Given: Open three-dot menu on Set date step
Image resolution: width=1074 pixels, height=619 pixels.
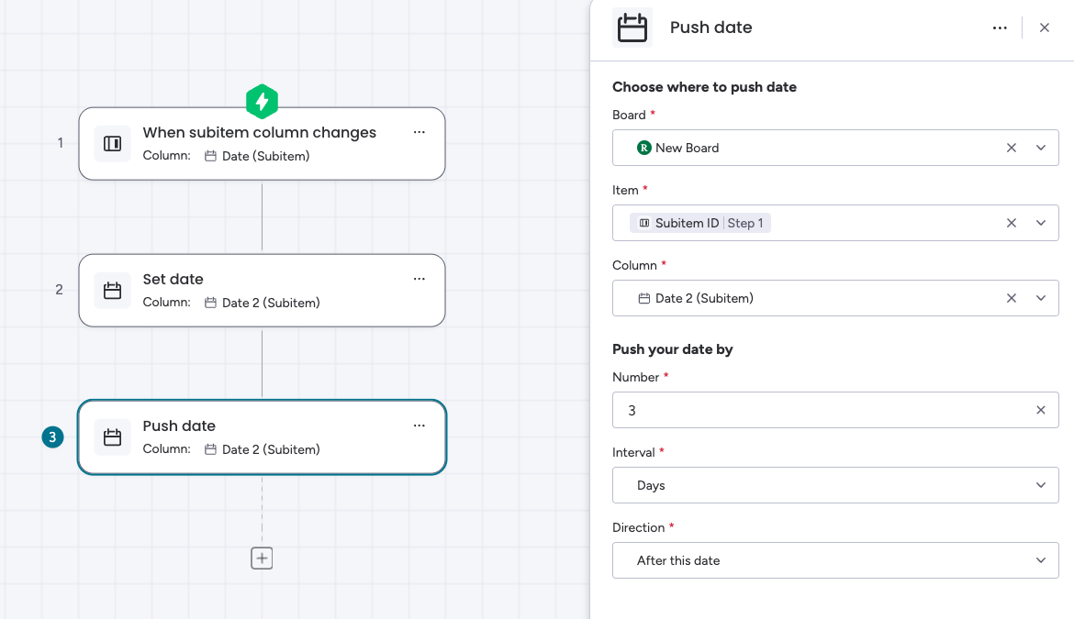Looking at the screenshot, I should pyautogui.click(x=420, y=279).
